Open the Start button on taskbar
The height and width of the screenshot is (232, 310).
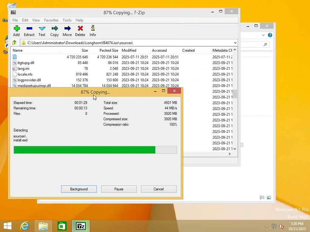tap(8, 226)
